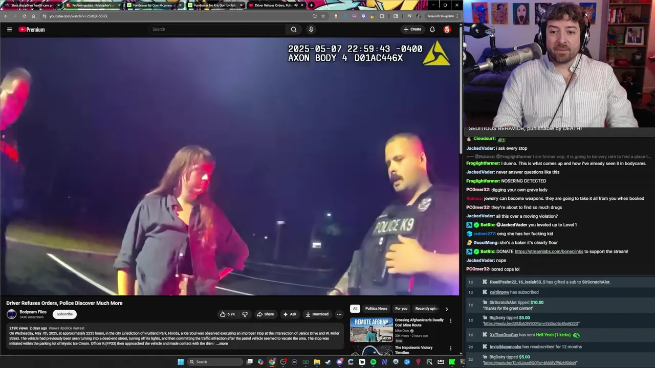Screen dimensions: 655x368
Task: Open Crossing Afghanistan's Deadly Coal Mine thumbnail
Action: (372, 330)
